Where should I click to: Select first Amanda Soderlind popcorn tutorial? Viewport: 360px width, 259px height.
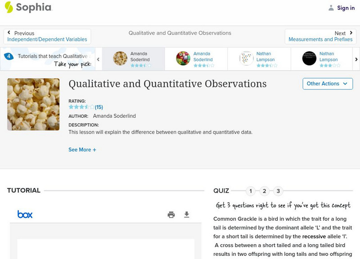133,58
